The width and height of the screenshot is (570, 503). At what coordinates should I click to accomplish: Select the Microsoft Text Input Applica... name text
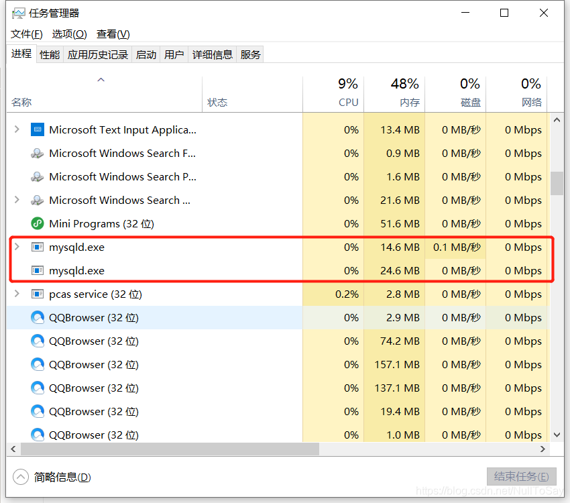[x=123, y=129]
